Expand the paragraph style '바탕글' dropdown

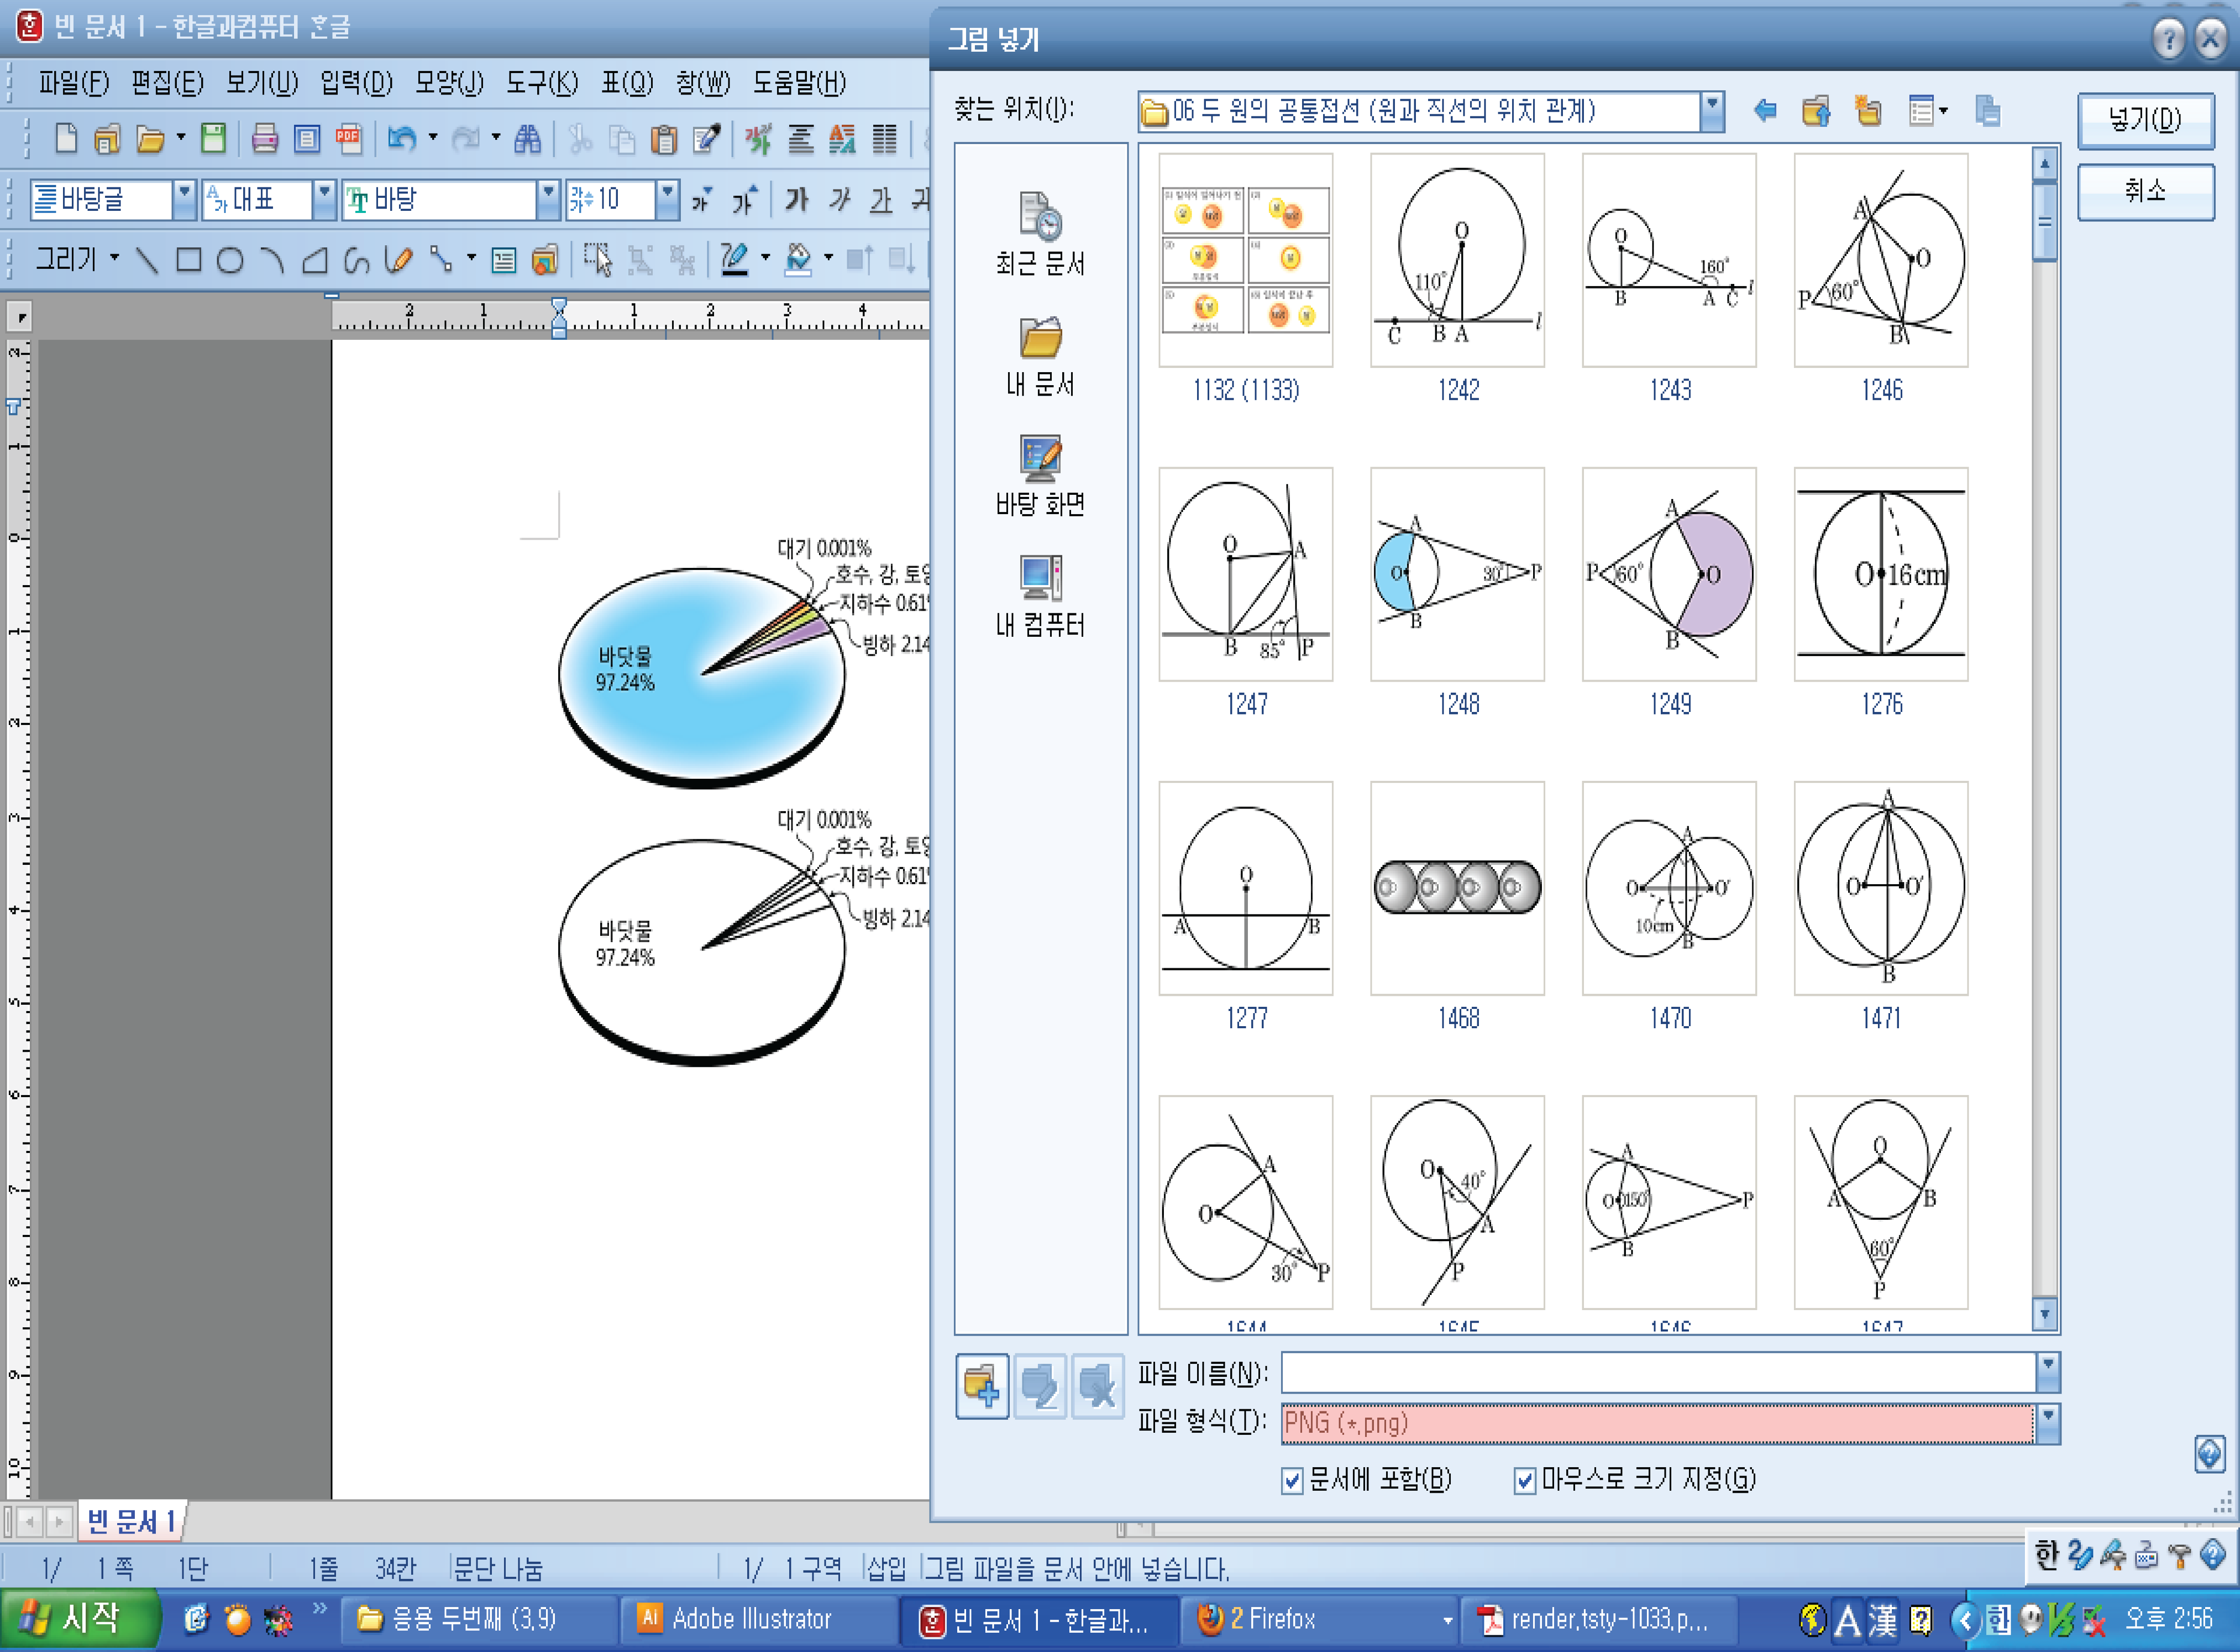pos(184,200)
